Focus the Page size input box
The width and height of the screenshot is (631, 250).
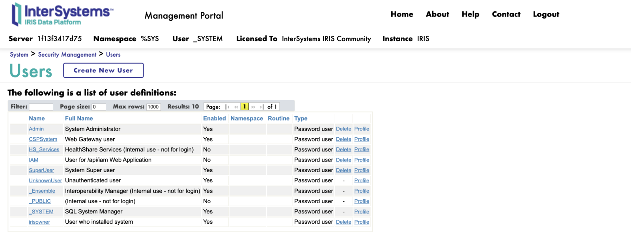tap(99, 107)
